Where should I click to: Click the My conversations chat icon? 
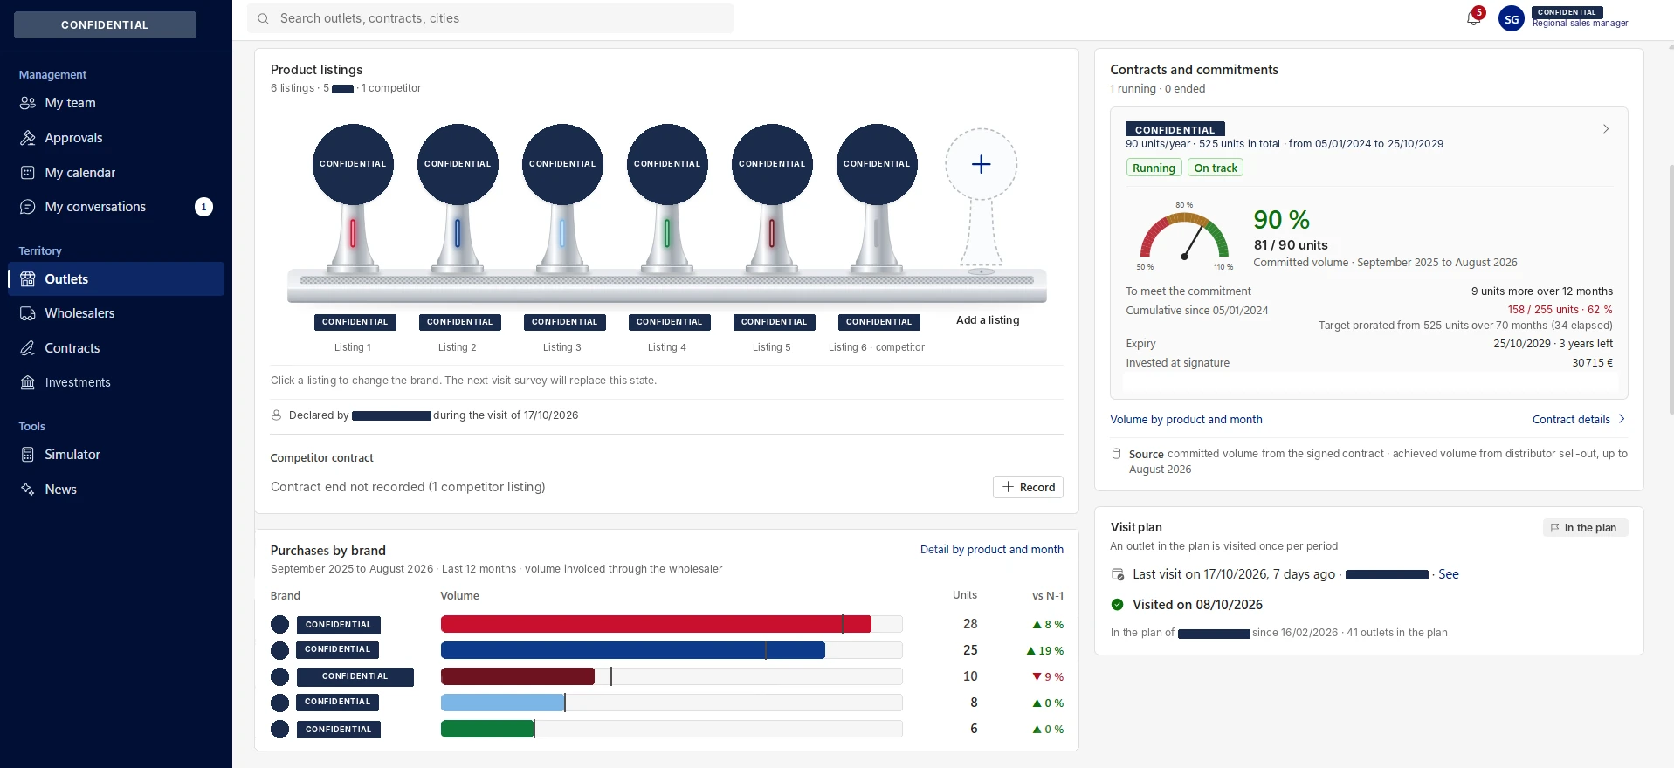click(x=28, y=207)
